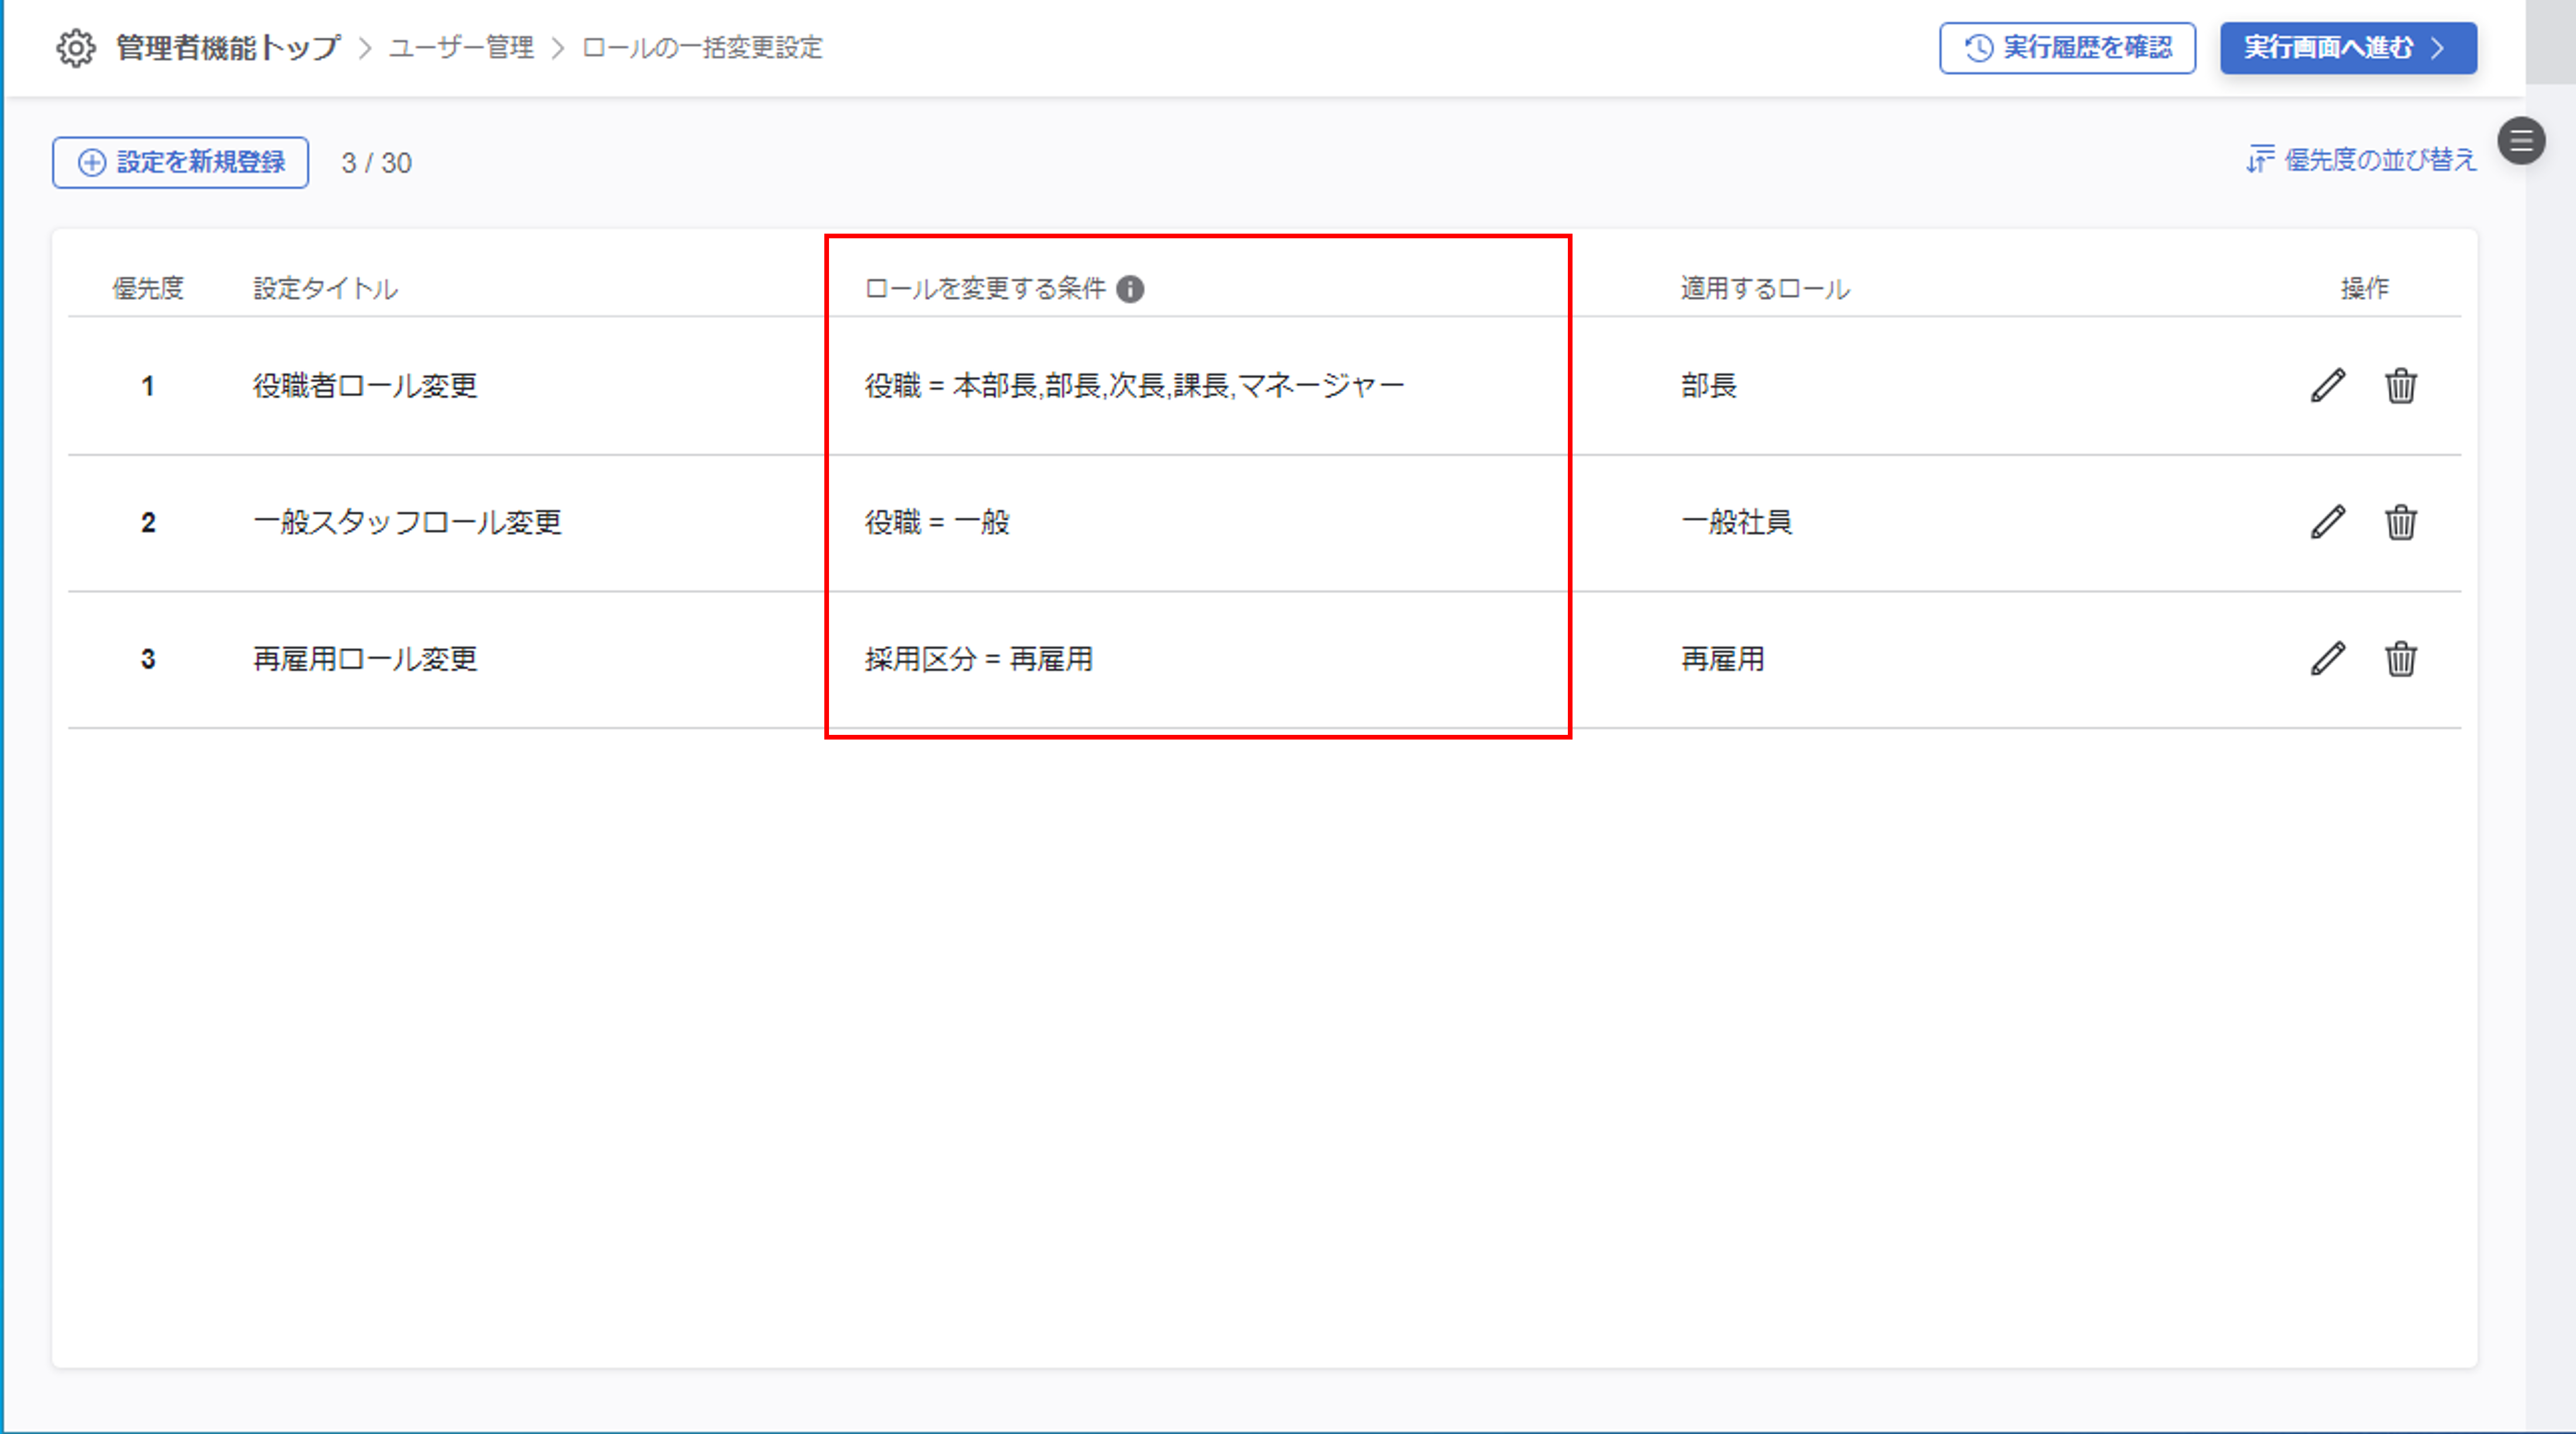Click priority number 2 cell

pos(148,523)
